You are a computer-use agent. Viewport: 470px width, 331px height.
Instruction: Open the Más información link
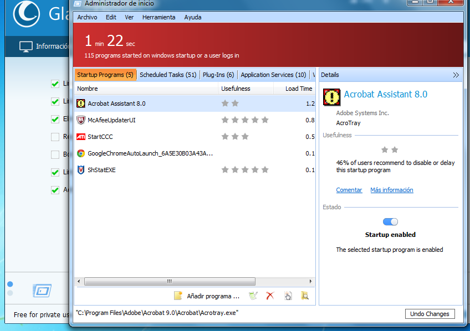point(391,190)
